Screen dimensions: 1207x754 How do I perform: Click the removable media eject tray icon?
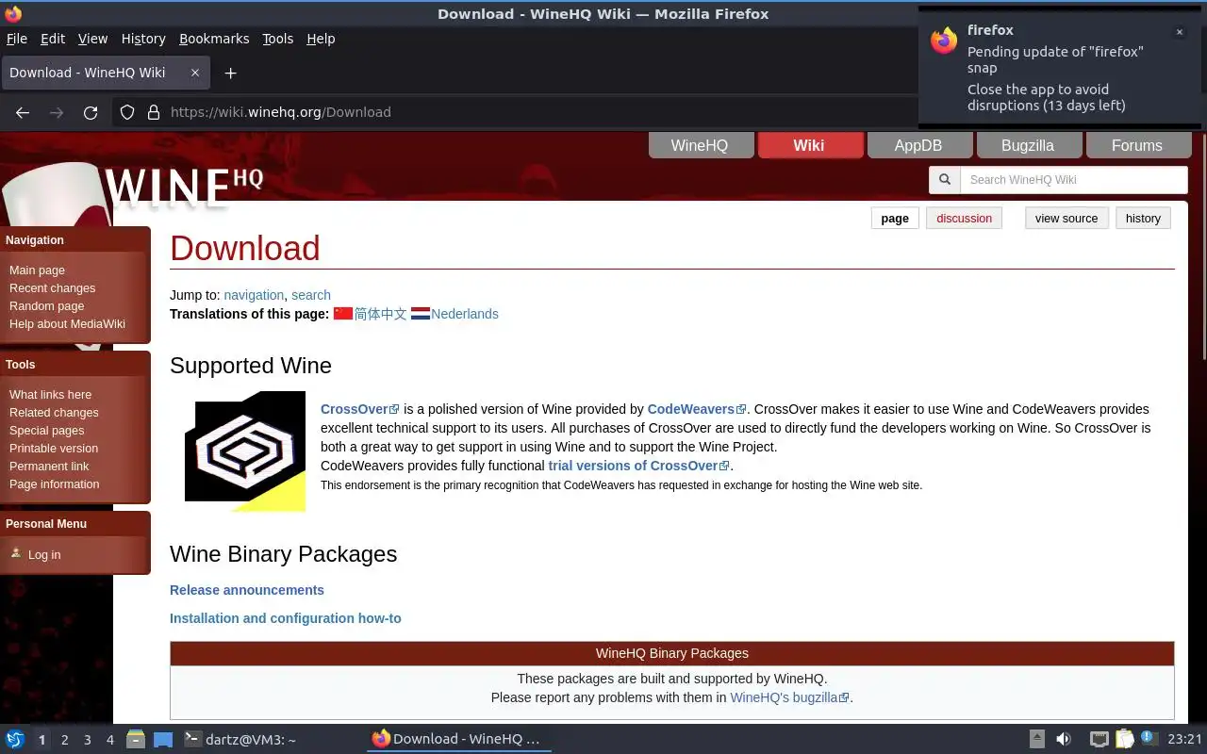pyautogui.click(x=1036, y=740)
